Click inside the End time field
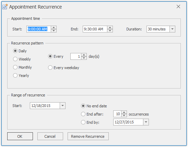The height and width of the screenshot is (147, 188). point(95,29)
